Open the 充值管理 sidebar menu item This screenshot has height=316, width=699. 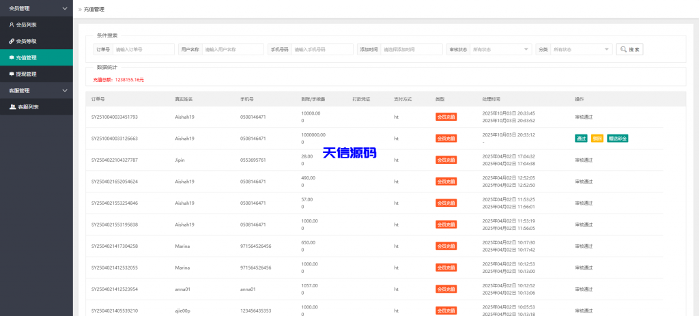click(x=36, y=57)
